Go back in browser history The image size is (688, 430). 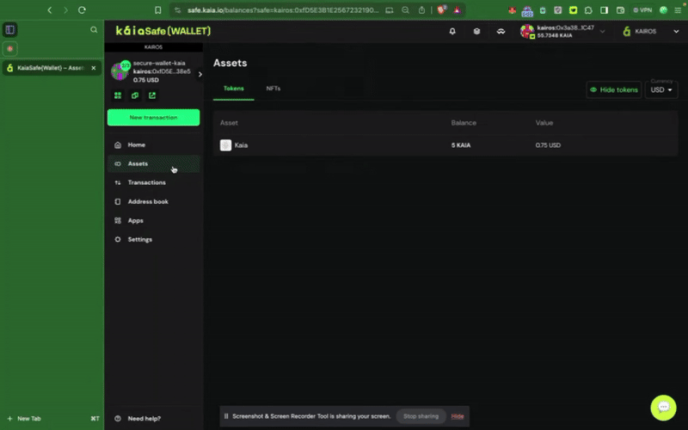50,9
